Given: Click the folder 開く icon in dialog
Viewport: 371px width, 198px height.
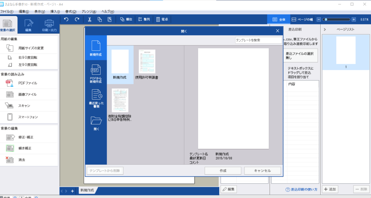Looking at the screenshot, I should click(96, 123).
